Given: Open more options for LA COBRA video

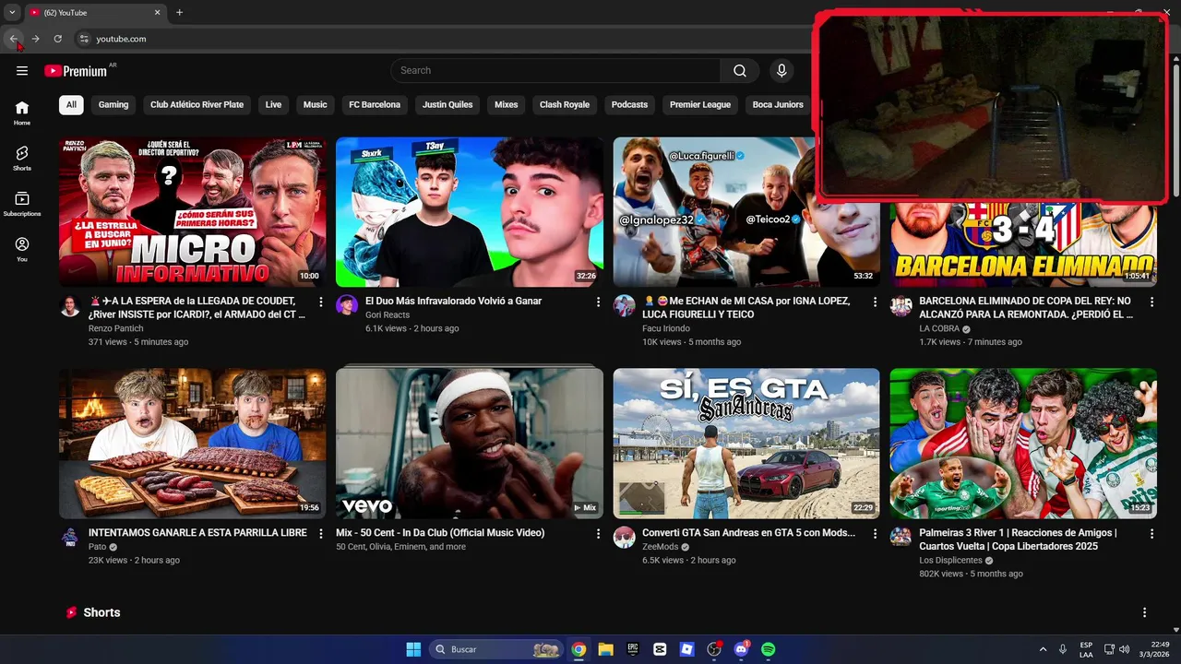Looking at the screenshot, I should 1151,302.
